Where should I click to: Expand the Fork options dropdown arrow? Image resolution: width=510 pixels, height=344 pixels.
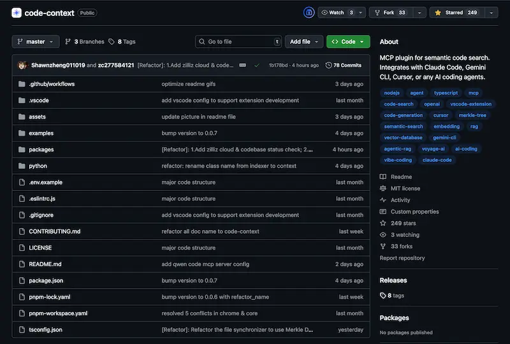419,13
